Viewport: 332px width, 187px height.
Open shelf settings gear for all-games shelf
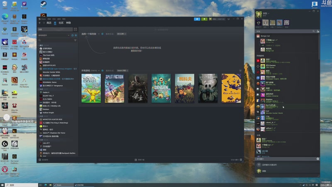102,71
